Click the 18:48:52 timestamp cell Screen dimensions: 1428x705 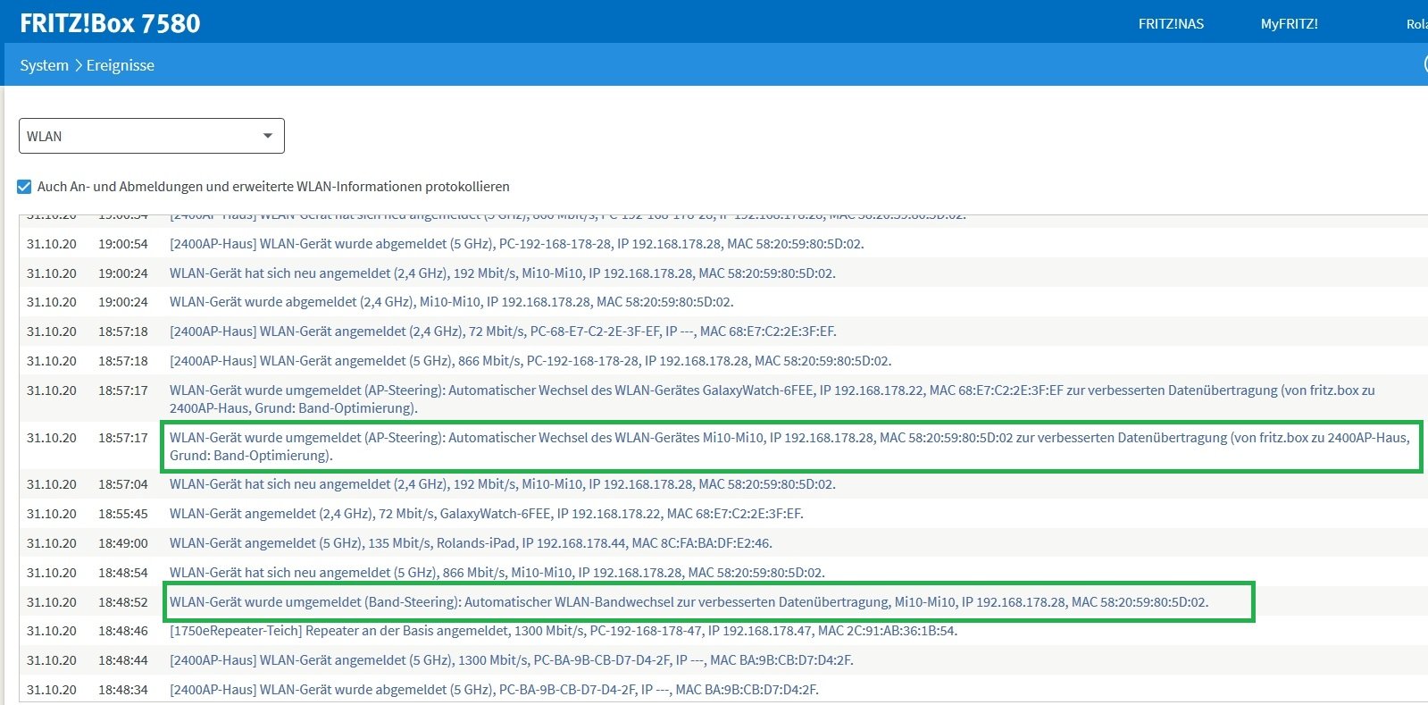(x=123, y=602)
